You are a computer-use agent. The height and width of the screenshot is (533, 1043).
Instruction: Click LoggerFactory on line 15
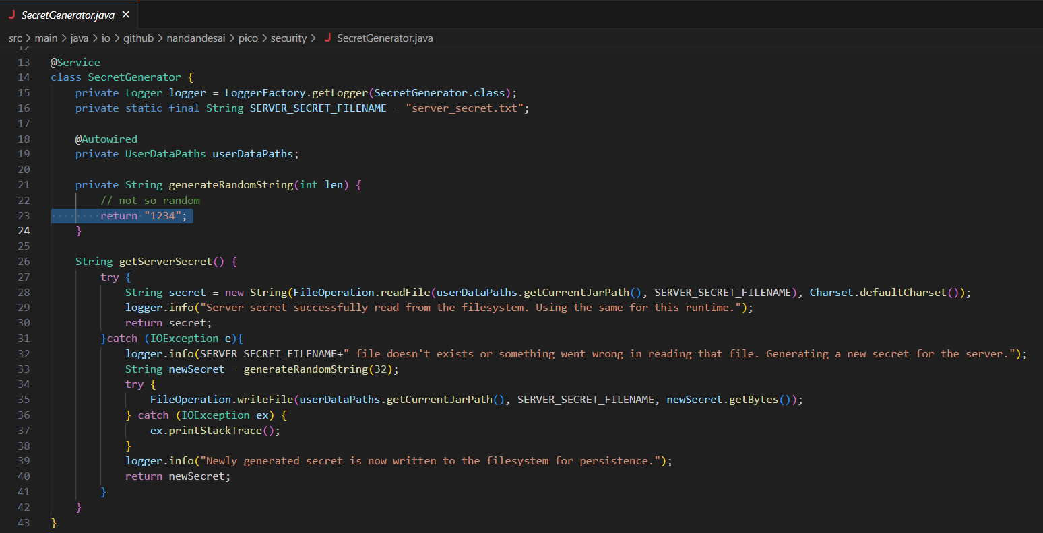265,92
